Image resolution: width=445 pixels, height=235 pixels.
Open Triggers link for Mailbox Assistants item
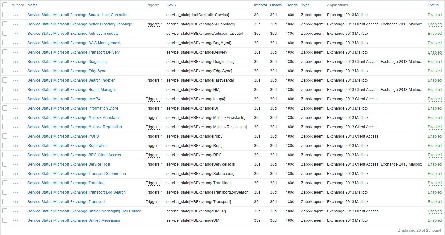pyautogui.click(x=153, y=118)
